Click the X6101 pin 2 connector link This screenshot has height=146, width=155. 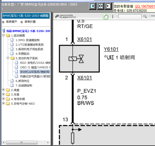pos(85,78)
